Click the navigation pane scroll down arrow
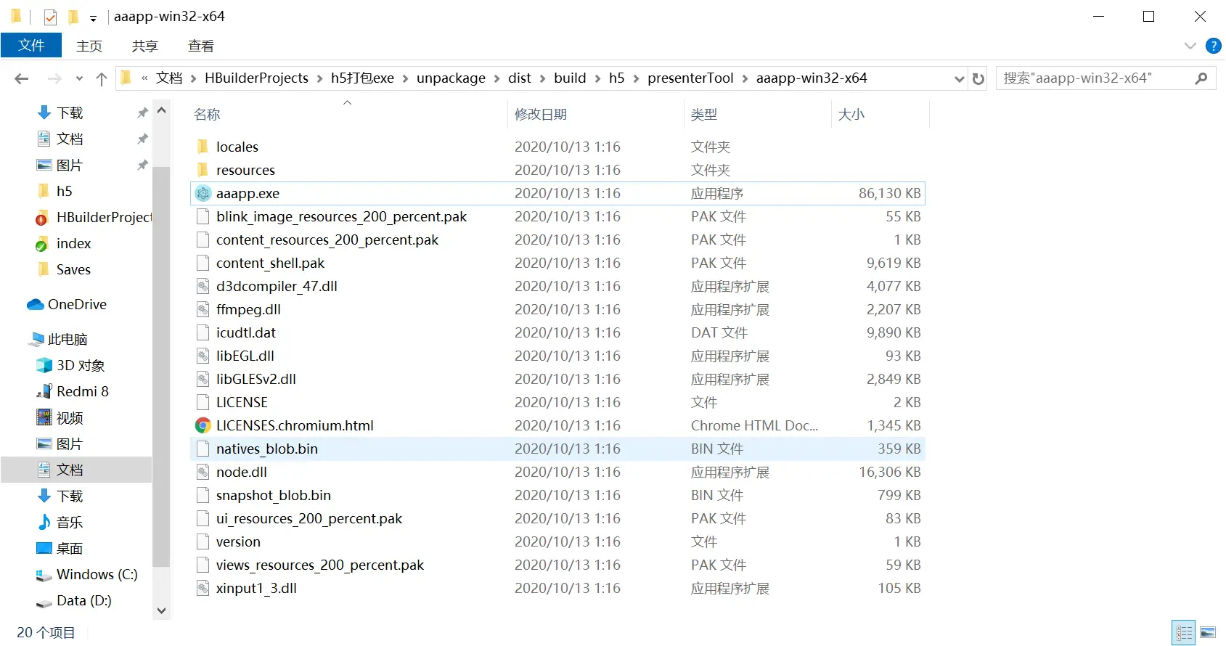1226x646 pixels. click(x=162, y=610)
